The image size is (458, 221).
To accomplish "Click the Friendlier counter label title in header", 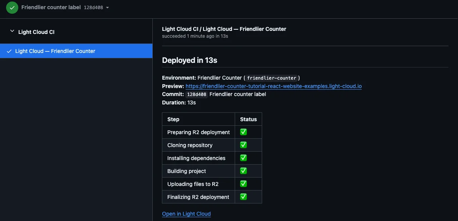I will (x=51, y=7).
